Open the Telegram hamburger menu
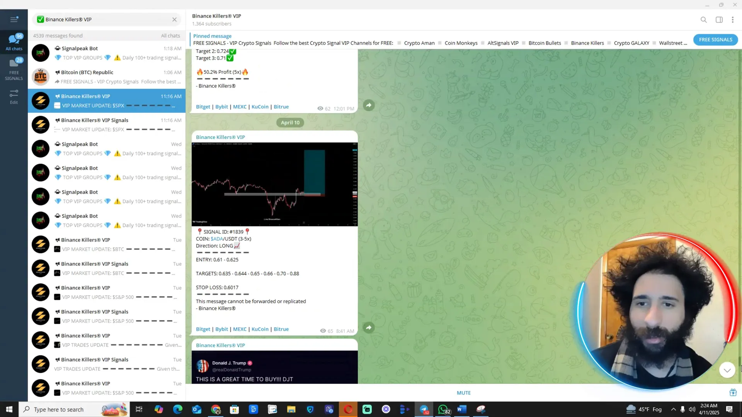This screenshot has height=417, width=742. click(x=14, y=19)
